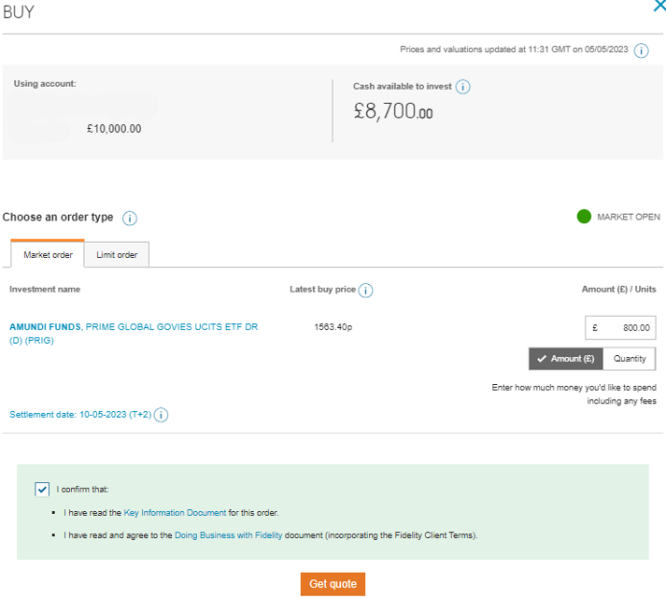Click the Amount (£) / Units column header
The image size is (666, 598).
tap(618, 290)
